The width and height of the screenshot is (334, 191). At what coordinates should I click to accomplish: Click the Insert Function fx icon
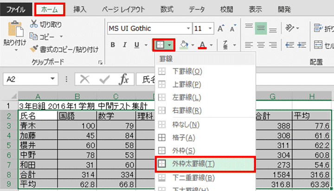(x=124, y=79)
